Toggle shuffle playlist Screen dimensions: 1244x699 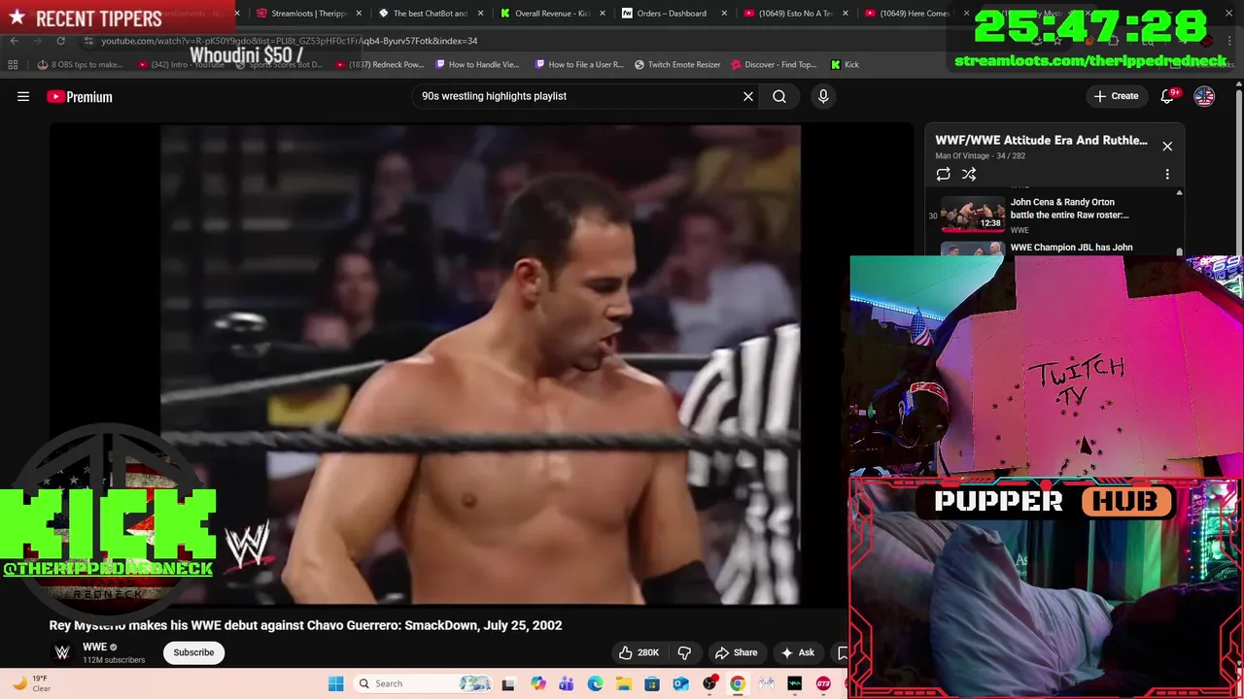point(969,174)
